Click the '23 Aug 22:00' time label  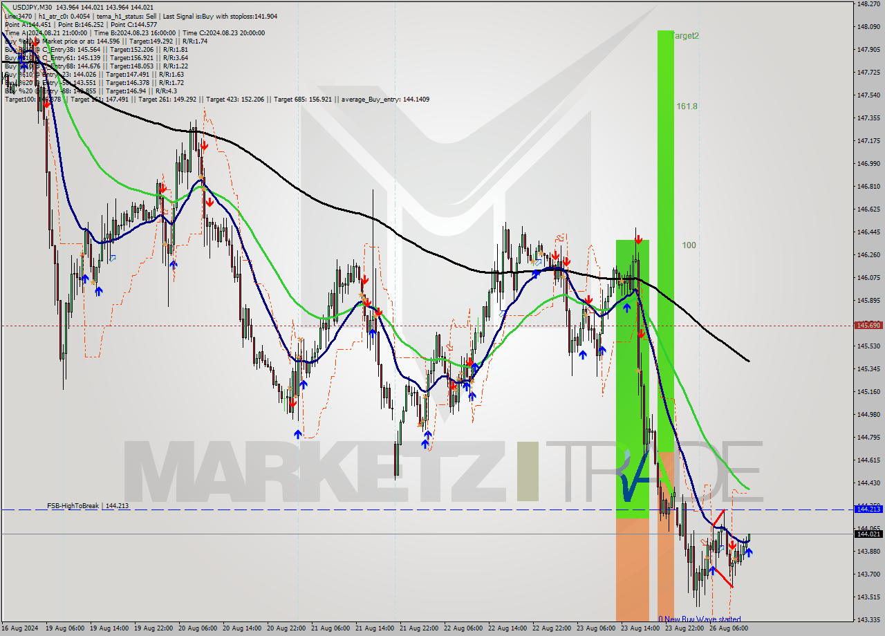684,629
